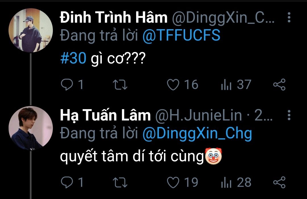Share Đinh Trình Hâm's tweet
Image resolution: width=307 pixels, height=199 pixels.
[279, 85]
